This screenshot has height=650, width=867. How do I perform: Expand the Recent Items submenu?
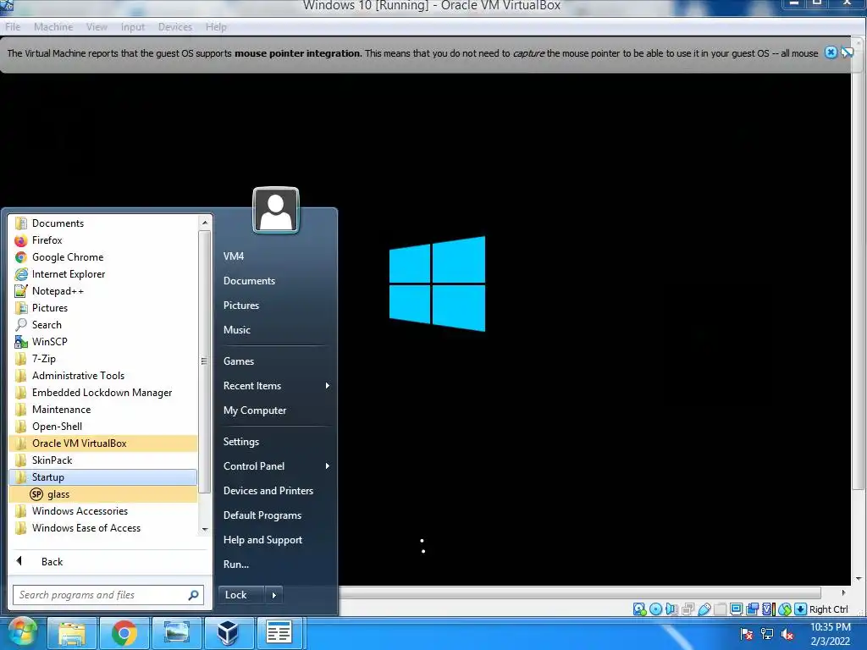[x=277, y=386]
